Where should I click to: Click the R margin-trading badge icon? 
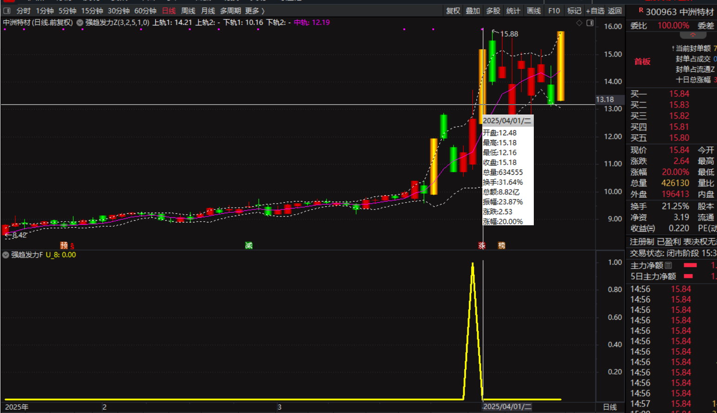coord(641,10)
